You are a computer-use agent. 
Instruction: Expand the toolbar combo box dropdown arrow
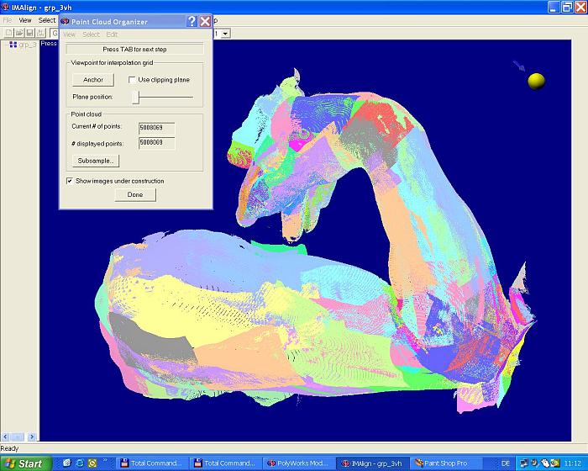[x=225, y=33]
